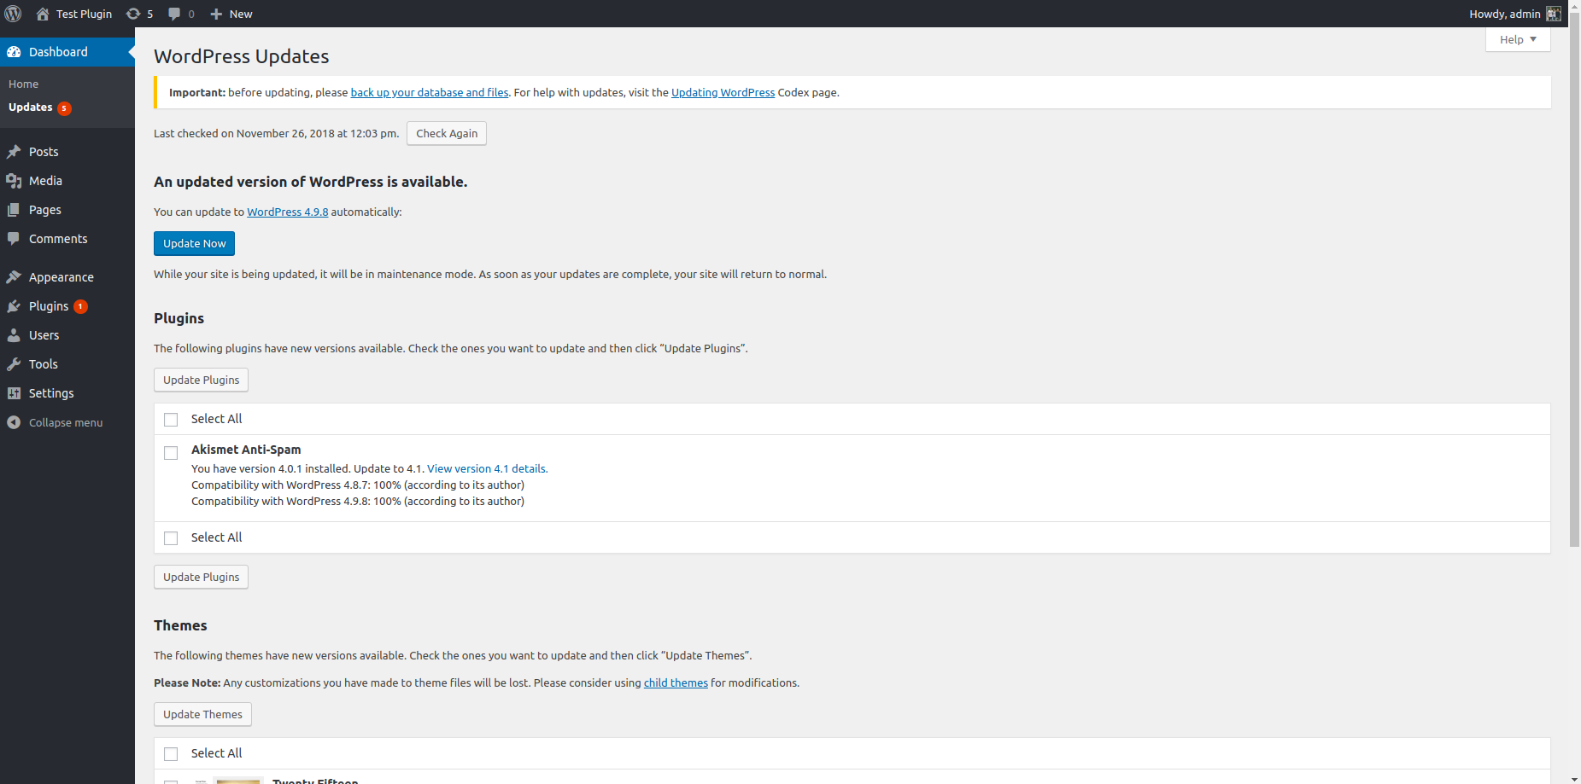Check the Akismet Anti-Spam checkbox
This screenshot has height=784, width=1581.
tap(171, 453)
